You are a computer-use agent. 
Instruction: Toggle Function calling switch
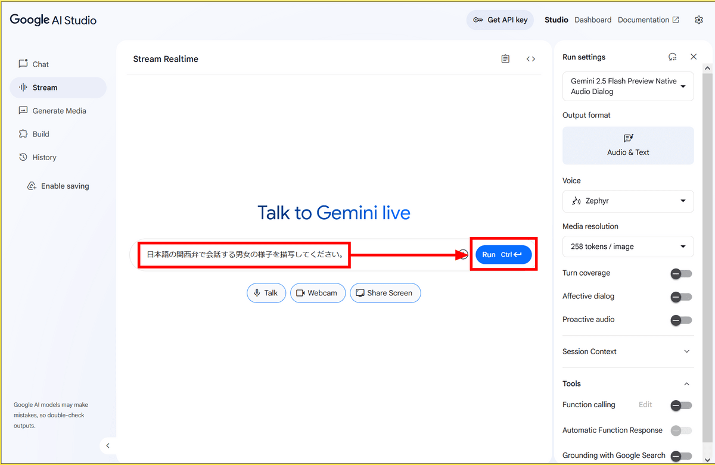click(x=681, y=405)
